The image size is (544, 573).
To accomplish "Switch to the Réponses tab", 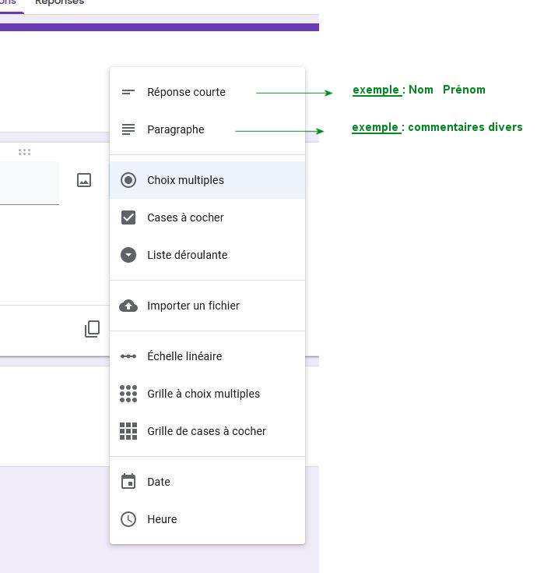I will pos(59,2).
